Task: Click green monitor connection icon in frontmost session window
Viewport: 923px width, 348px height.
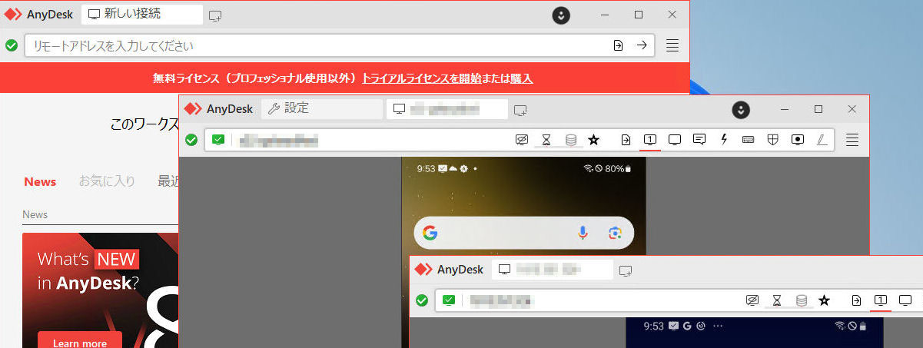Action: pos(450,300)
